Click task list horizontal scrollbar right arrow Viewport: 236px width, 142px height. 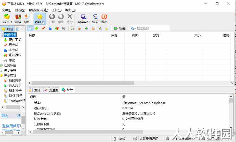(232, 83)
